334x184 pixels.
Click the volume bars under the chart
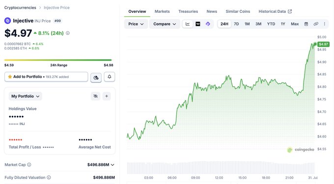pyautogui.click(x=221, y=168)
